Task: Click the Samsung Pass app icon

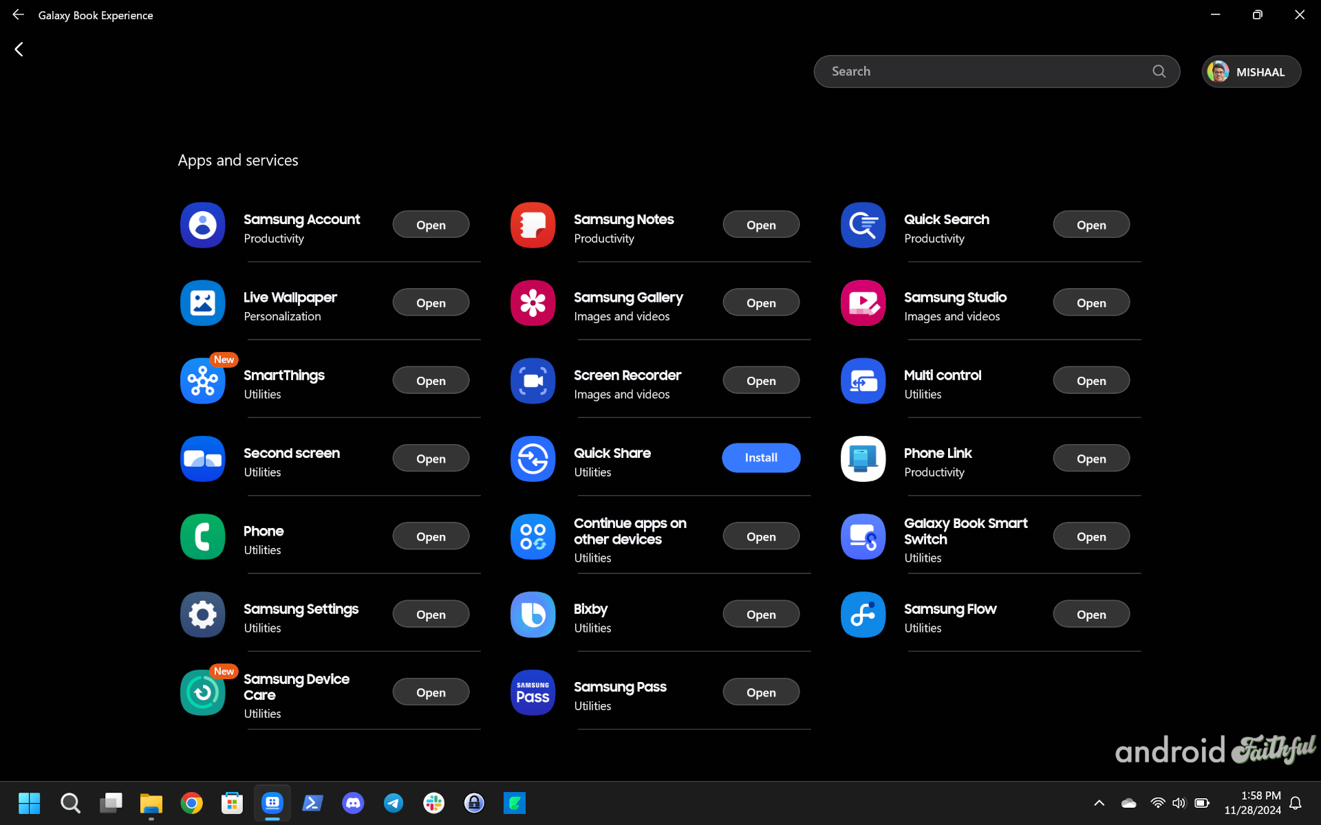Action: pyautogui.click(x=533, y=692)
